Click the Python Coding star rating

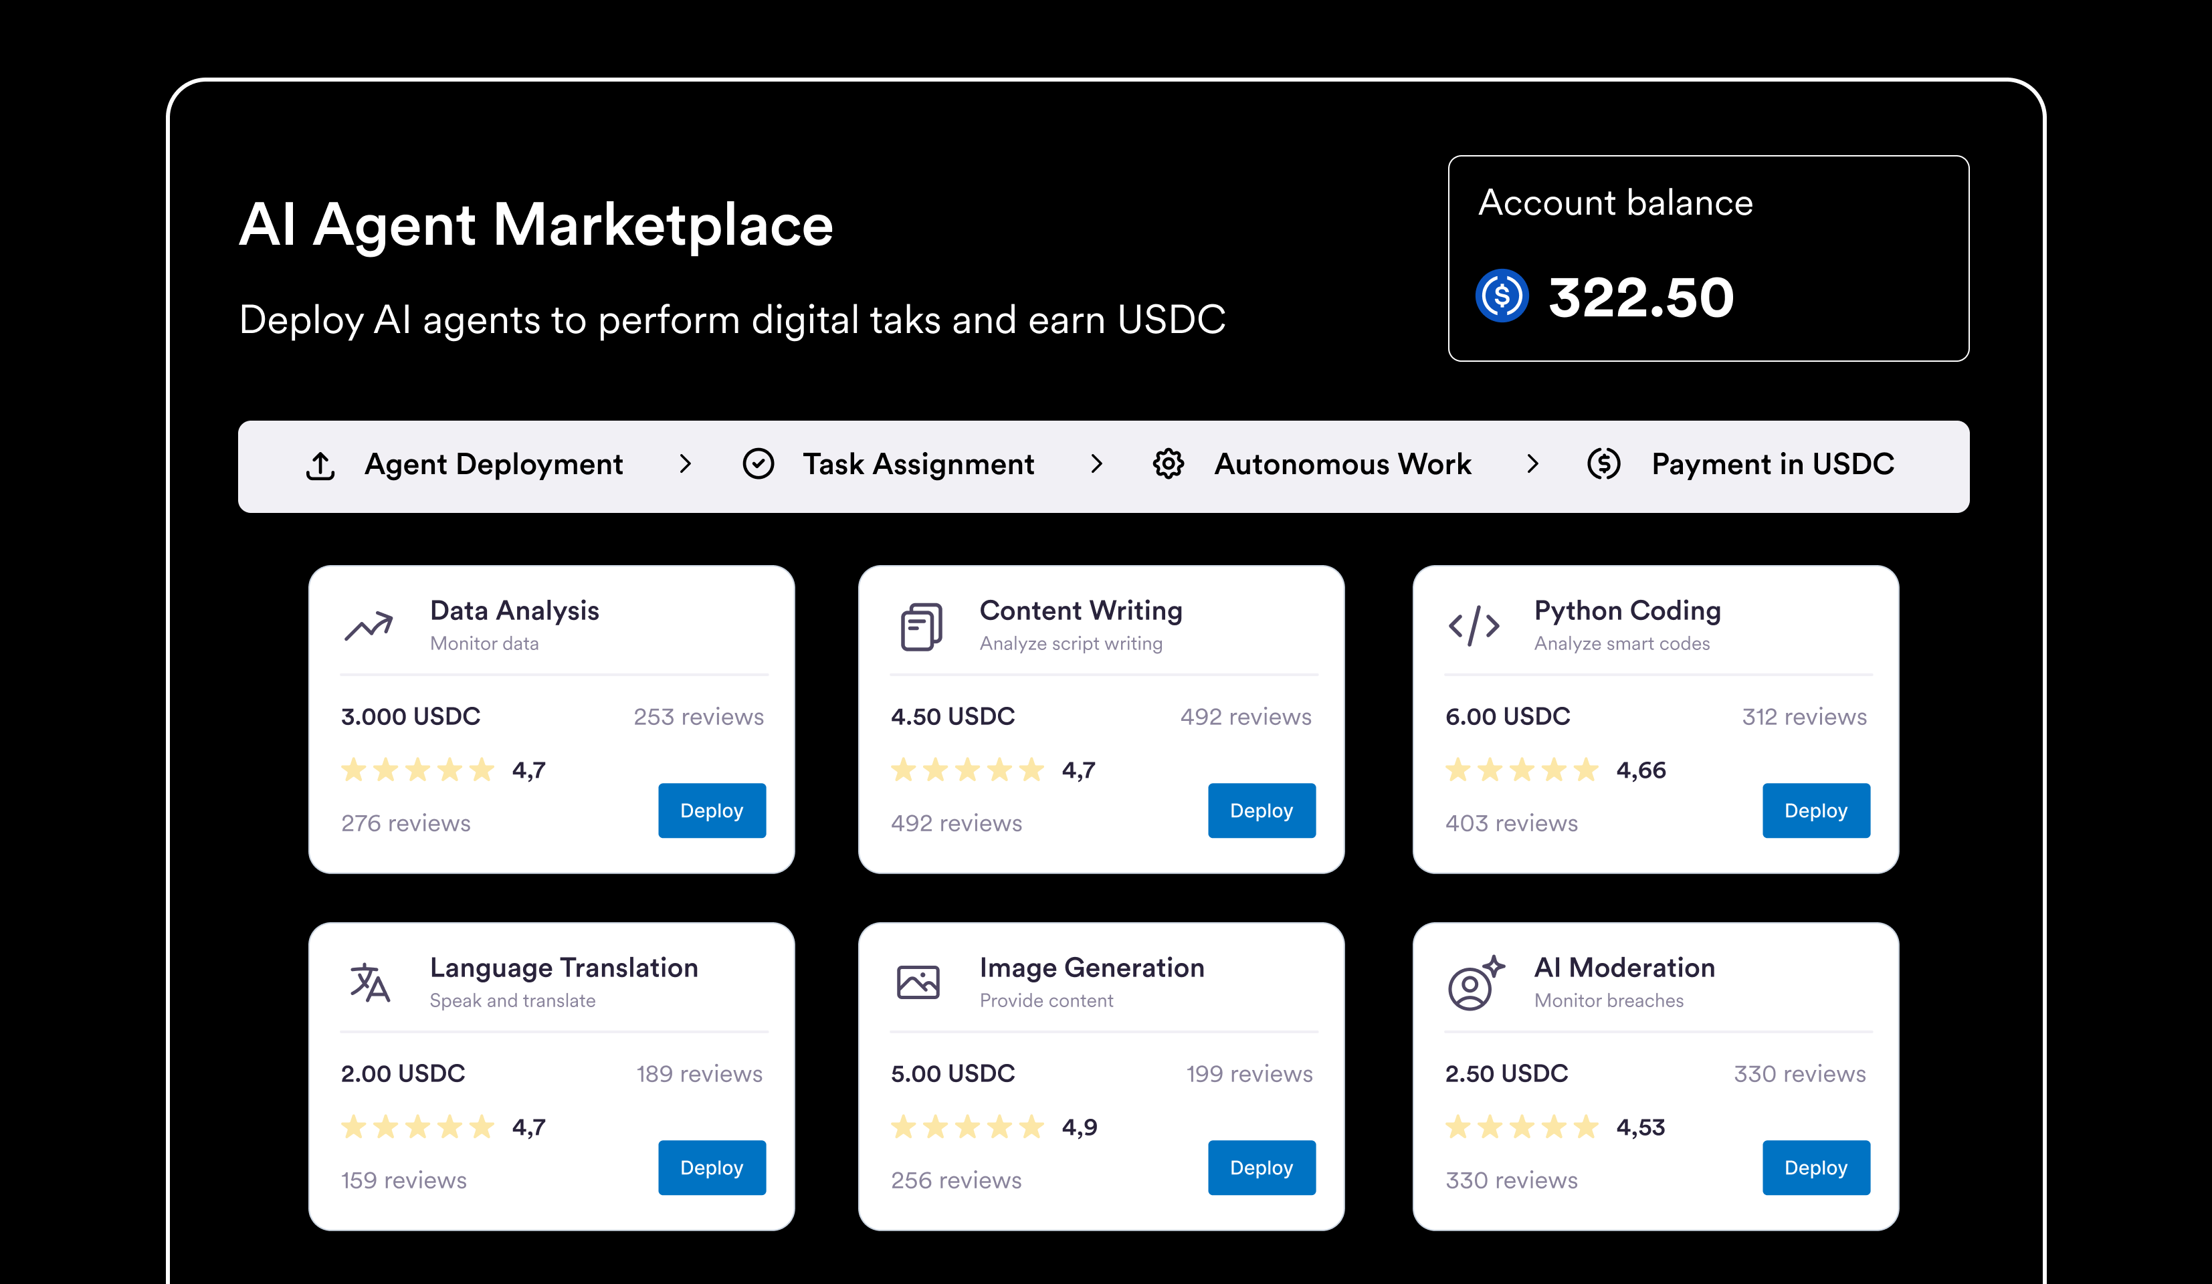click(1521, 770)
